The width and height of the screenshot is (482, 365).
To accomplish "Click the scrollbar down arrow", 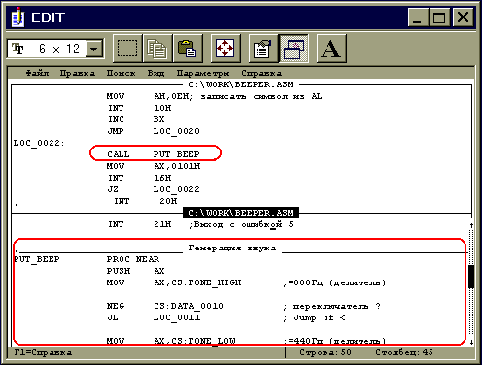I will pos(471,342).
